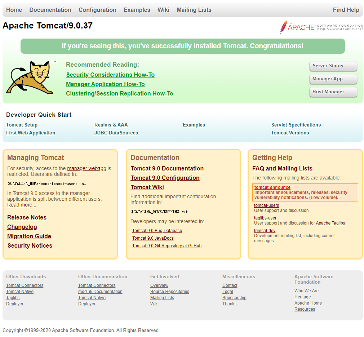Viewport: 364px width, 337px height.
Task: Open the Tomcat 9.0 Bug Database
Action: coord(157,230)
